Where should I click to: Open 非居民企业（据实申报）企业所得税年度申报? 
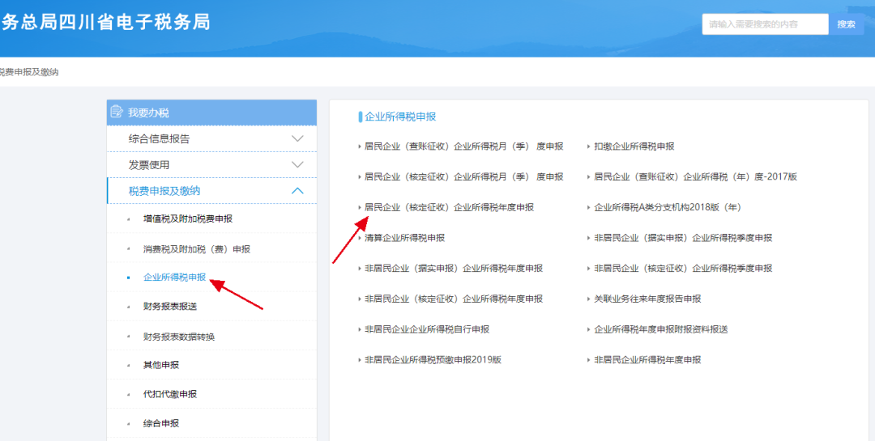pos(454,268)
